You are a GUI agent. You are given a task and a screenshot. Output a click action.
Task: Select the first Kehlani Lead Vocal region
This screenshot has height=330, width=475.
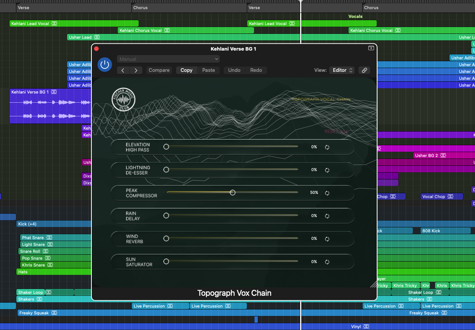pyautogui.click(x=74, y=24)
